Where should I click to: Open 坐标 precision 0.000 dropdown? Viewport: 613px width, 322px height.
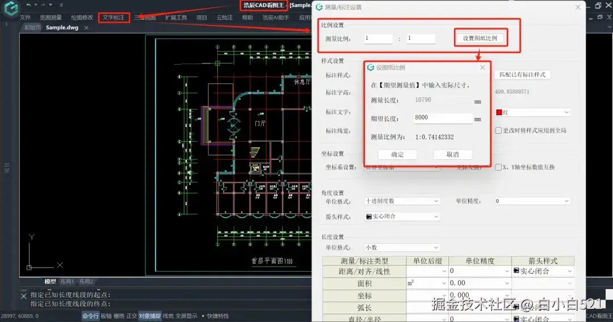click(x=480, y=295)
